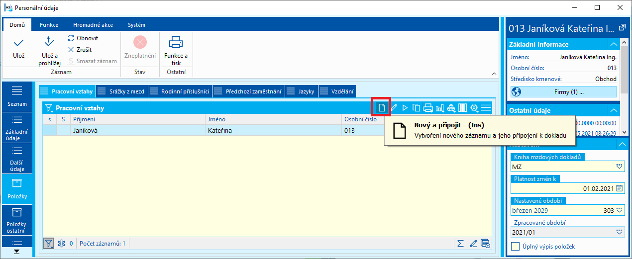The width and height of the screenshot is (632, 259).
Task: Open the printer dropdown in grid toolbar
Action: tap(428, 108)
